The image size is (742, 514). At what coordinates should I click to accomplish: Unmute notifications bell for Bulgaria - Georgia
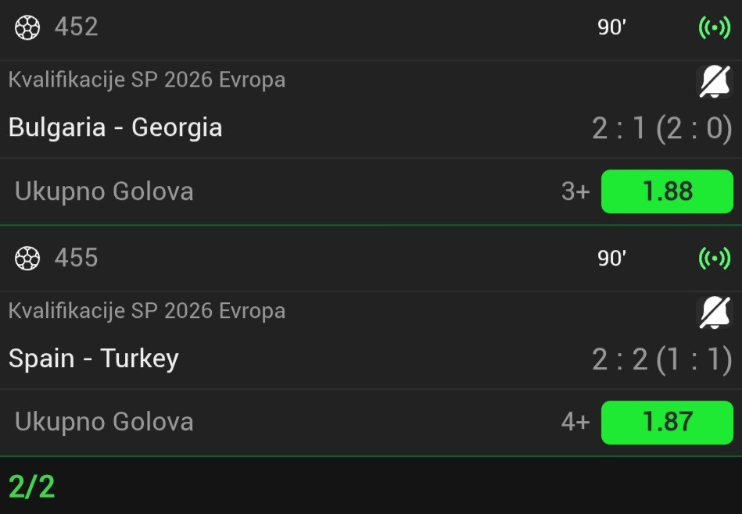point(714,81)
